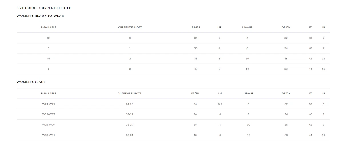Select the XS row label in ready-to-wear table

pyautogui.click(x=49, y=38)
